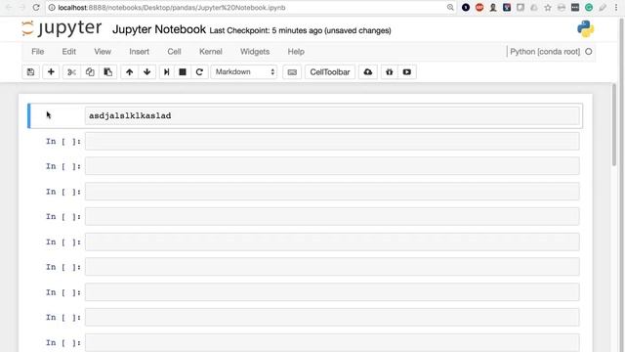
Task: Insert a cell below with plus icon
Action: 51,72
